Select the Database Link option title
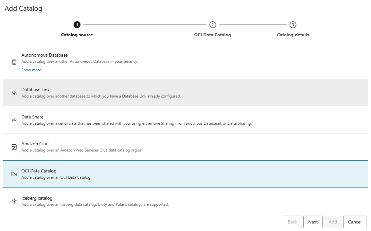Viewport: 371px width, 231px height. coord(36,90)
